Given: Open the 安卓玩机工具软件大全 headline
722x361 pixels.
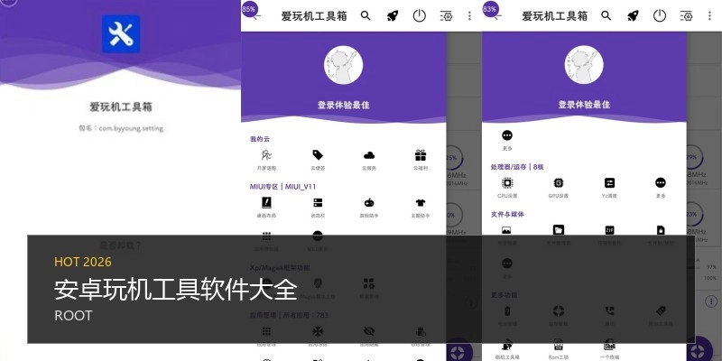Looking at the screenshot, I should point(175,289).
